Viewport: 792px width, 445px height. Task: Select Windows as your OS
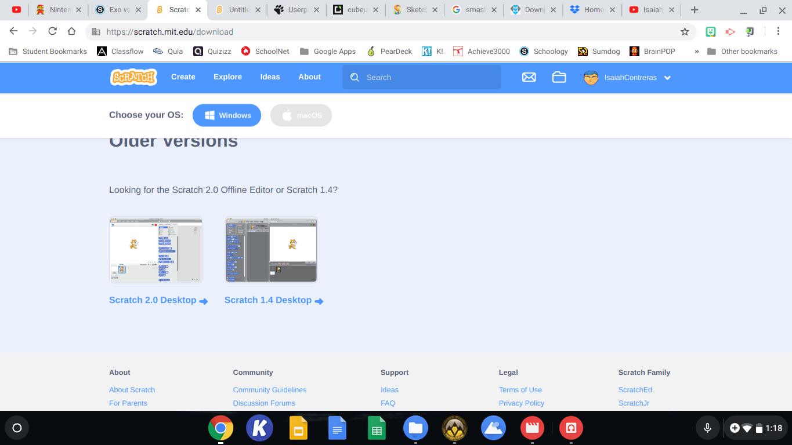(227, 115)
